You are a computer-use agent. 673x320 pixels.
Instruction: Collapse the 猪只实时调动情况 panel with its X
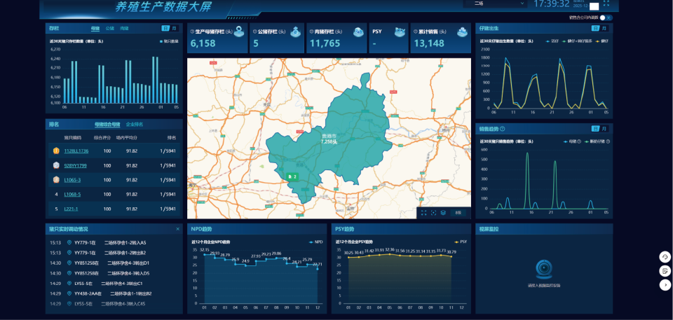pos(177,229)
